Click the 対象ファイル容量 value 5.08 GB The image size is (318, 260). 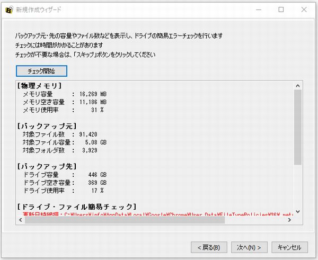pos(96,142)
